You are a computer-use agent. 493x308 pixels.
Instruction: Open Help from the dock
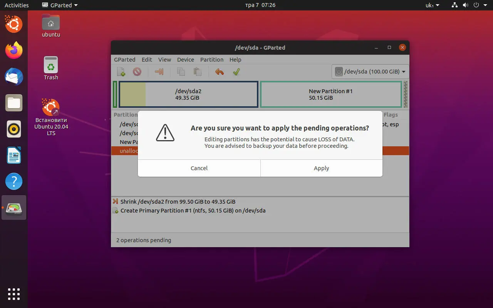click(x=14, y=181)
